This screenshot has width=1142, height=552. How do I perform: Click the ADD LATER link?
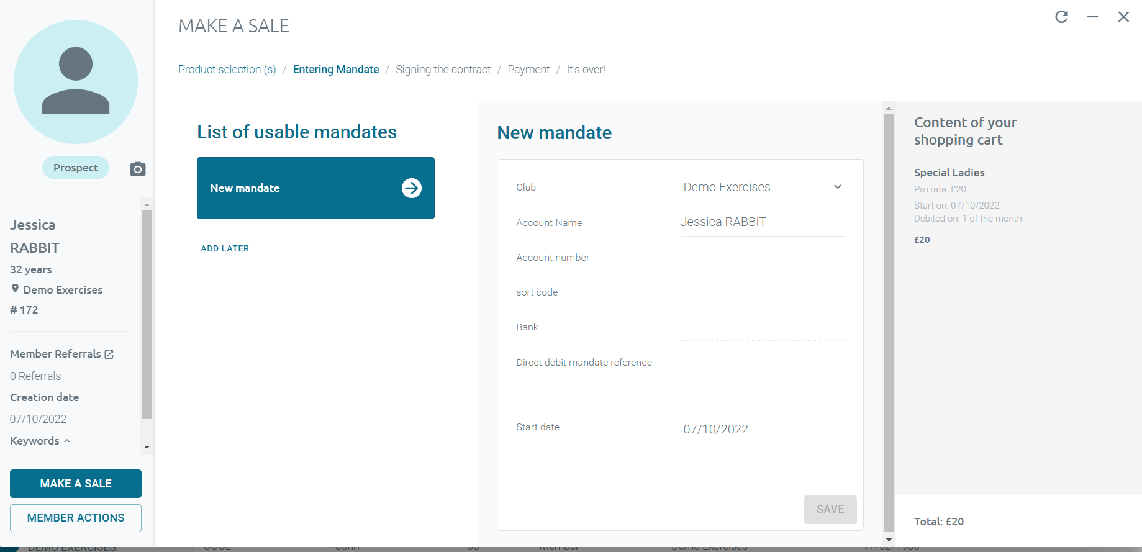[x=225, y=248]
